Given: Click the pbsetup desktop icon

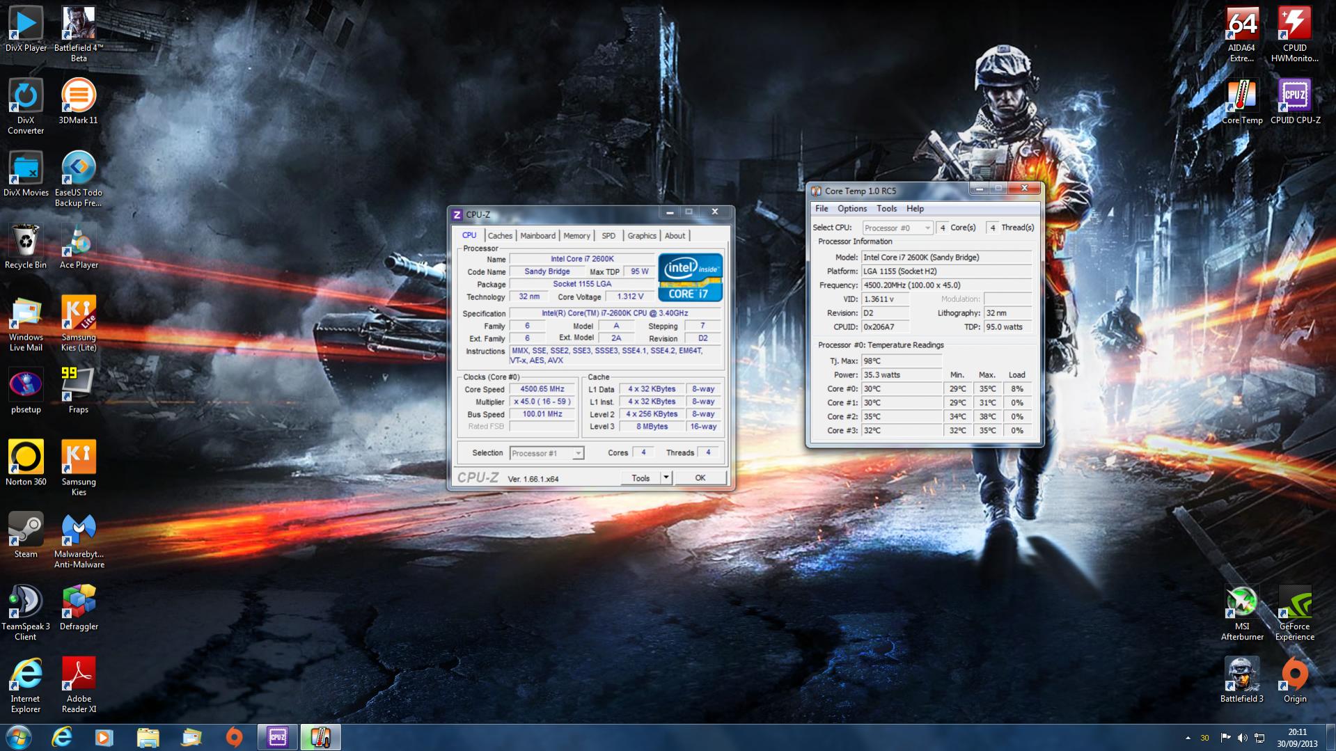Looking at the screenshot, I should 26,391.
